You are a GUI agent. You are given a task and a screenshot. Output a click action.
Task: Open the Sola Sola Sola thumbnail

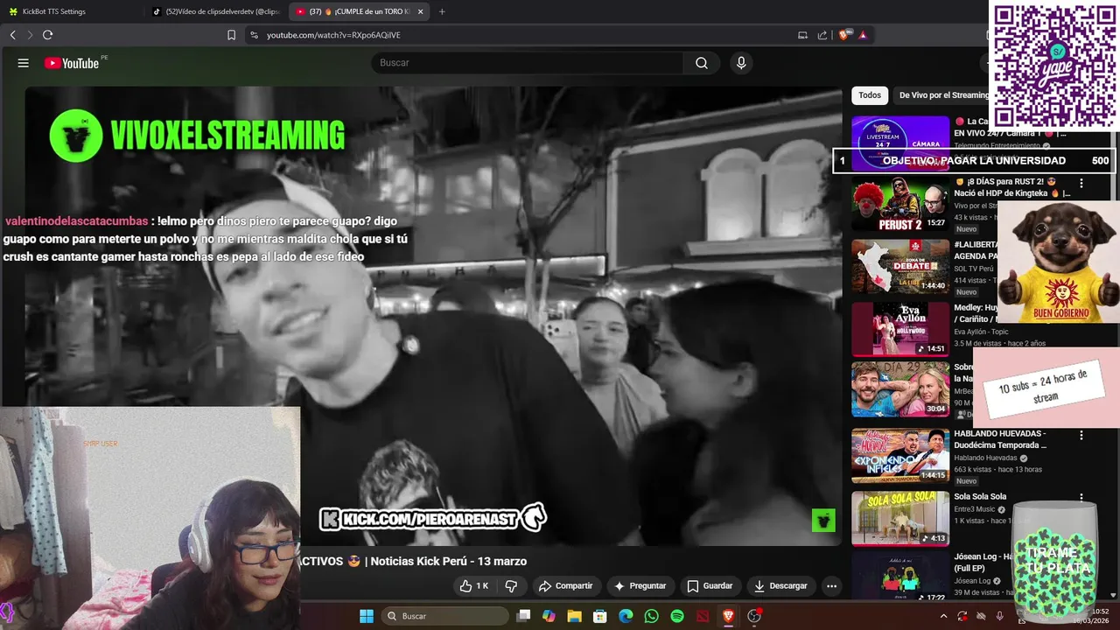(900, 519)
